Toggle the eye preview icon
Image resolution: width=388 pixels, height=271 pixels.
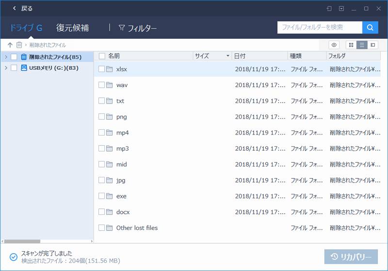point(334,45)
